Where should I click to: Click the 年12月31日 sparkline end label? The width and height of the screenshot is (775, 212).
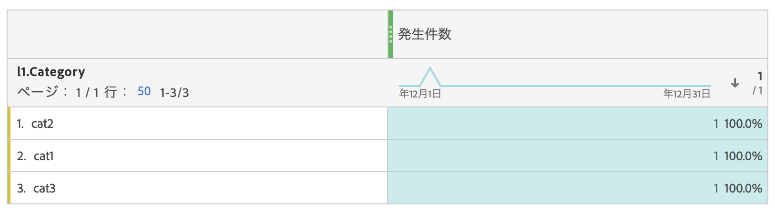[x=687, y=94]
